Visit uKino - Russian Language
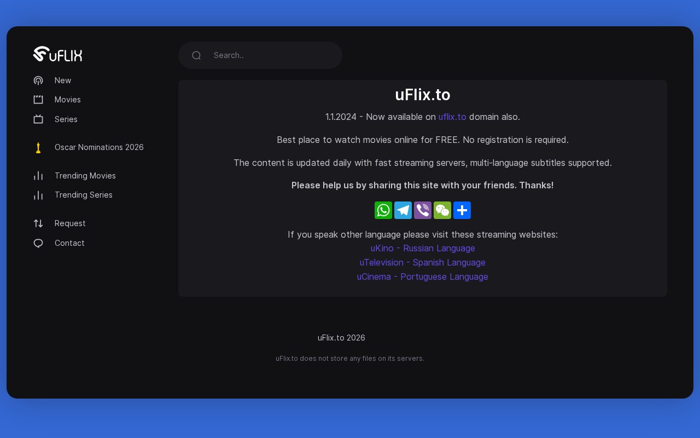Viewport: 700px width, 438px height. click(423, 248)
